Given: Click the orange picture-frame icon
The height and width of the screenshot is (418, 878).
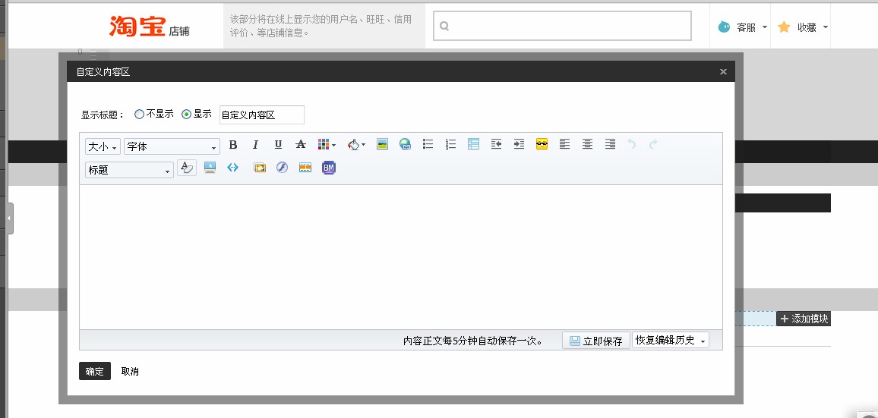Looking at the screenshot, I should pyautogui.click(x=260, y=168).
